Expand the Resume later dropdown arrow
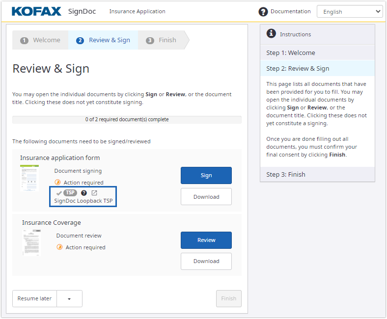Screen dimensions: 387x319 tap(69, 298)
